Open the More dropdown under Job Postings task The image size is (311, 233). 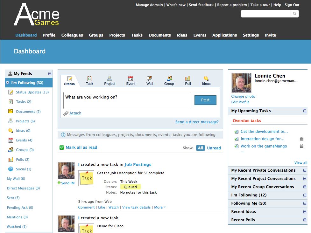coord(160,207)
